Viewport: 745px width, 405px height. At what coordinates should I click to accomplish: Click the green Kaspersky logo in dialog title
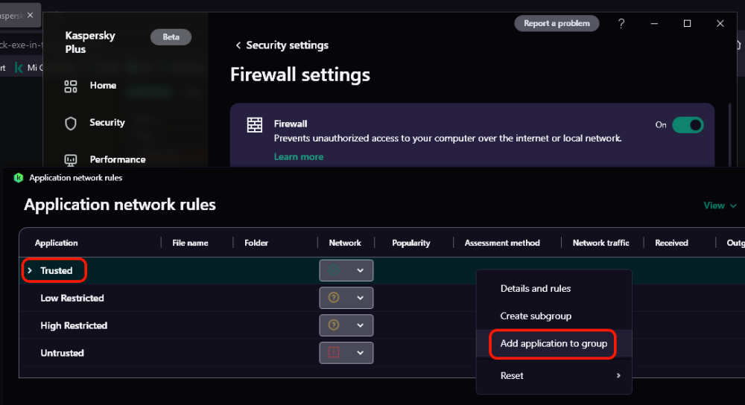(19, 178)
